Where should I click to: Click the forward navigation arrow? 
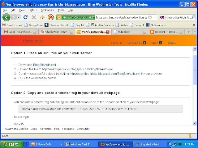tap(14, 17)
